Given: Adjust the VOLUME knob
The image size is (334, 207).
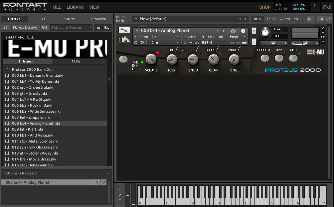Looking at the screenshot, I should (x=151, y=59).
